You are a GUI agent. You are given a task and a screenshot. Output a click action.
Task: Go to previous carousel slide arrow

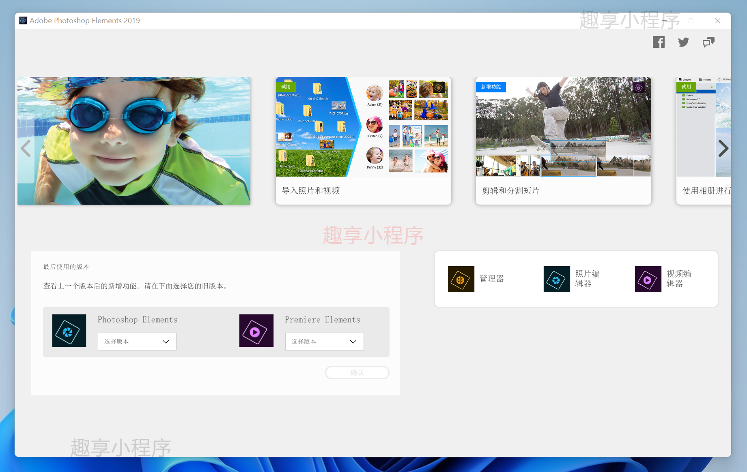click(26, 148)
